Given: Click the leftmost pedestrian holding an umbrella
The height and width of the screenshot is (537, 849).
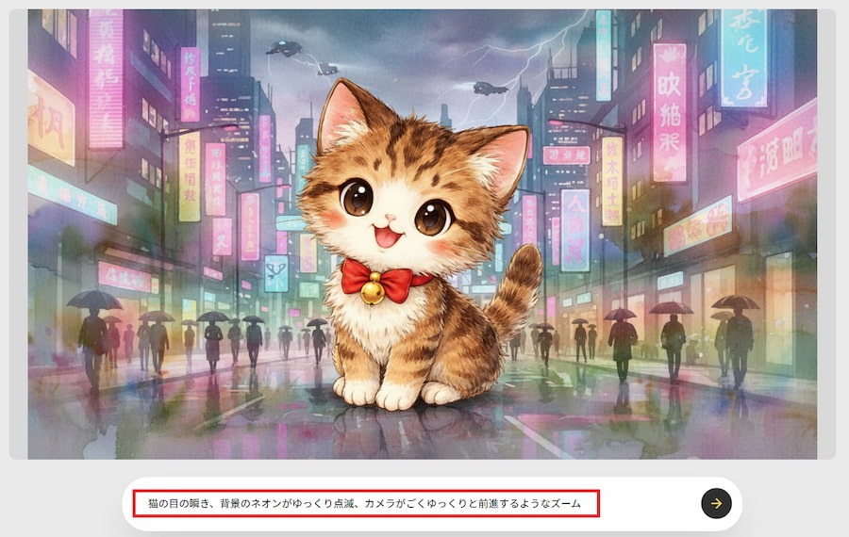Looking at the screenshot, I should tap(93, 330).
